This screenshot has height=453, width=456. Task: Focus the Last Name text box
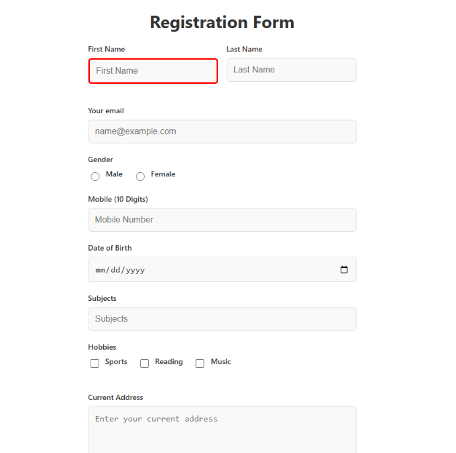coord(291,70)
